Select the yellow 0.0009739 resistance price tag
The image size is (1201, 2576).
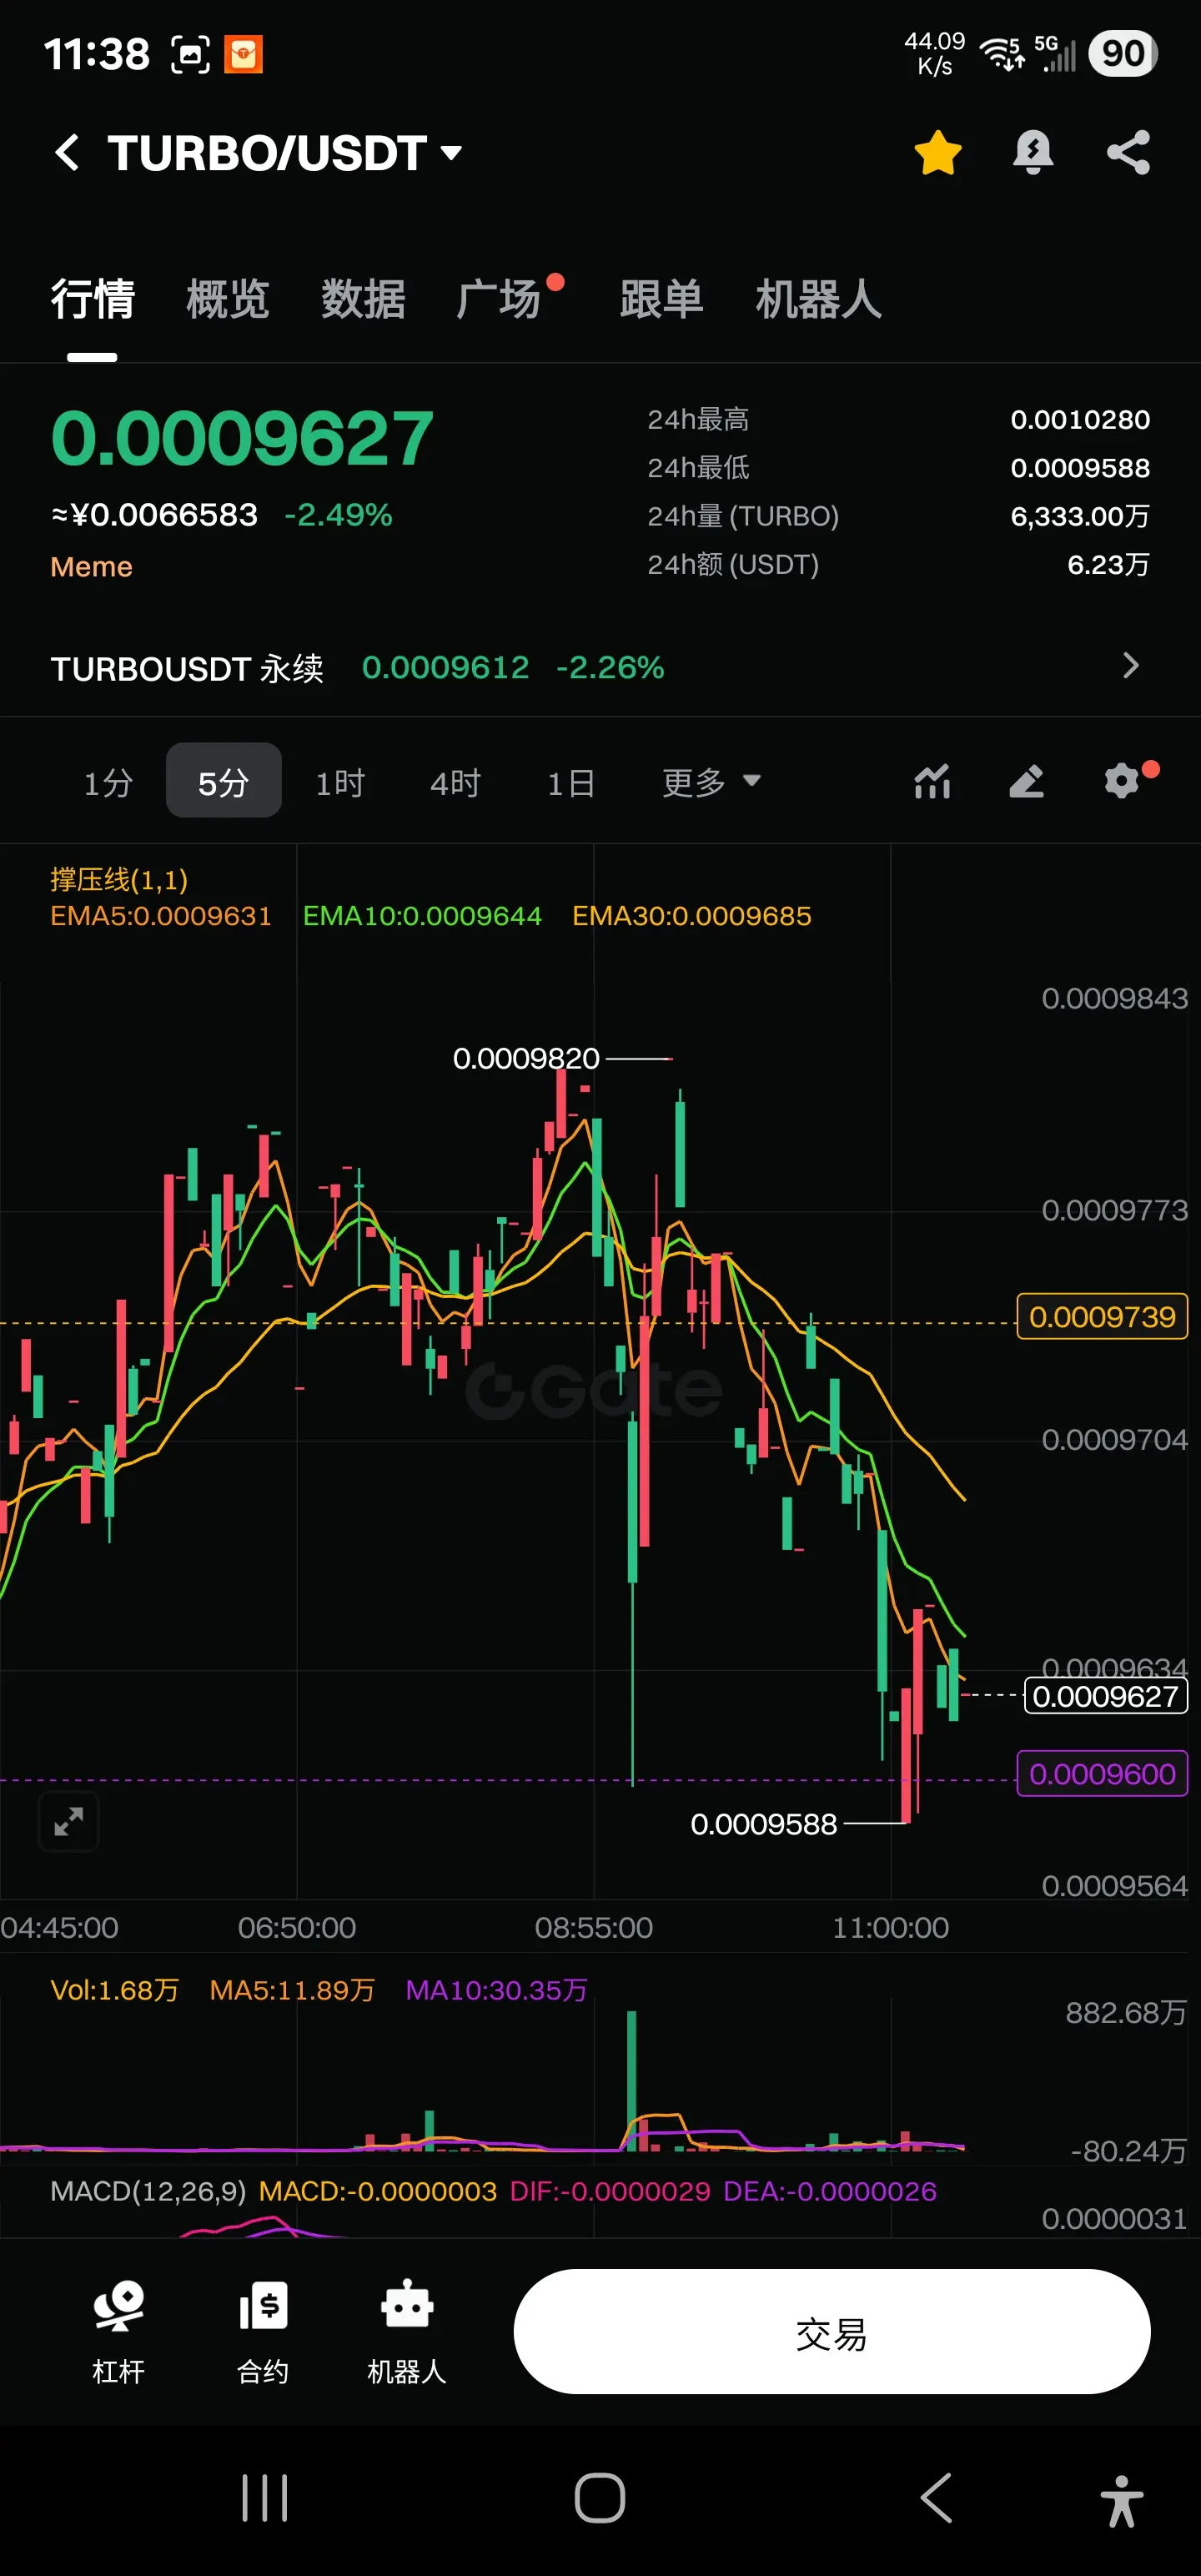(1102, 1317)
